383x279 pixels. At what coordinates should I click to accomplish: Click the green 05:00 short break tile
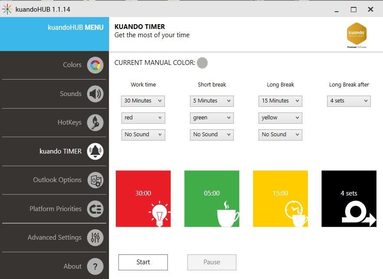(212, 199)
